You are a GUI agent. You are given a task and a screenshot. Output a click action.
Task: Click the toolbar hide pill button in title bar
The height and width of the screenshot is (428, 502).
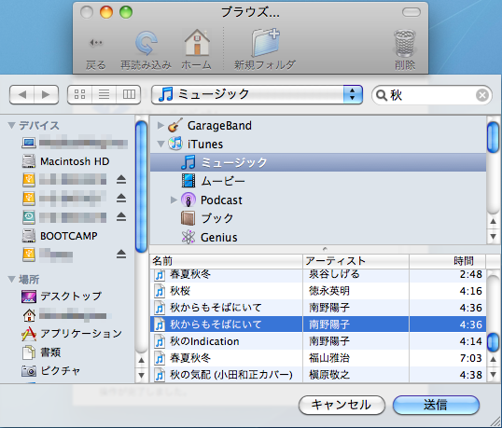(x=411, y=12)
